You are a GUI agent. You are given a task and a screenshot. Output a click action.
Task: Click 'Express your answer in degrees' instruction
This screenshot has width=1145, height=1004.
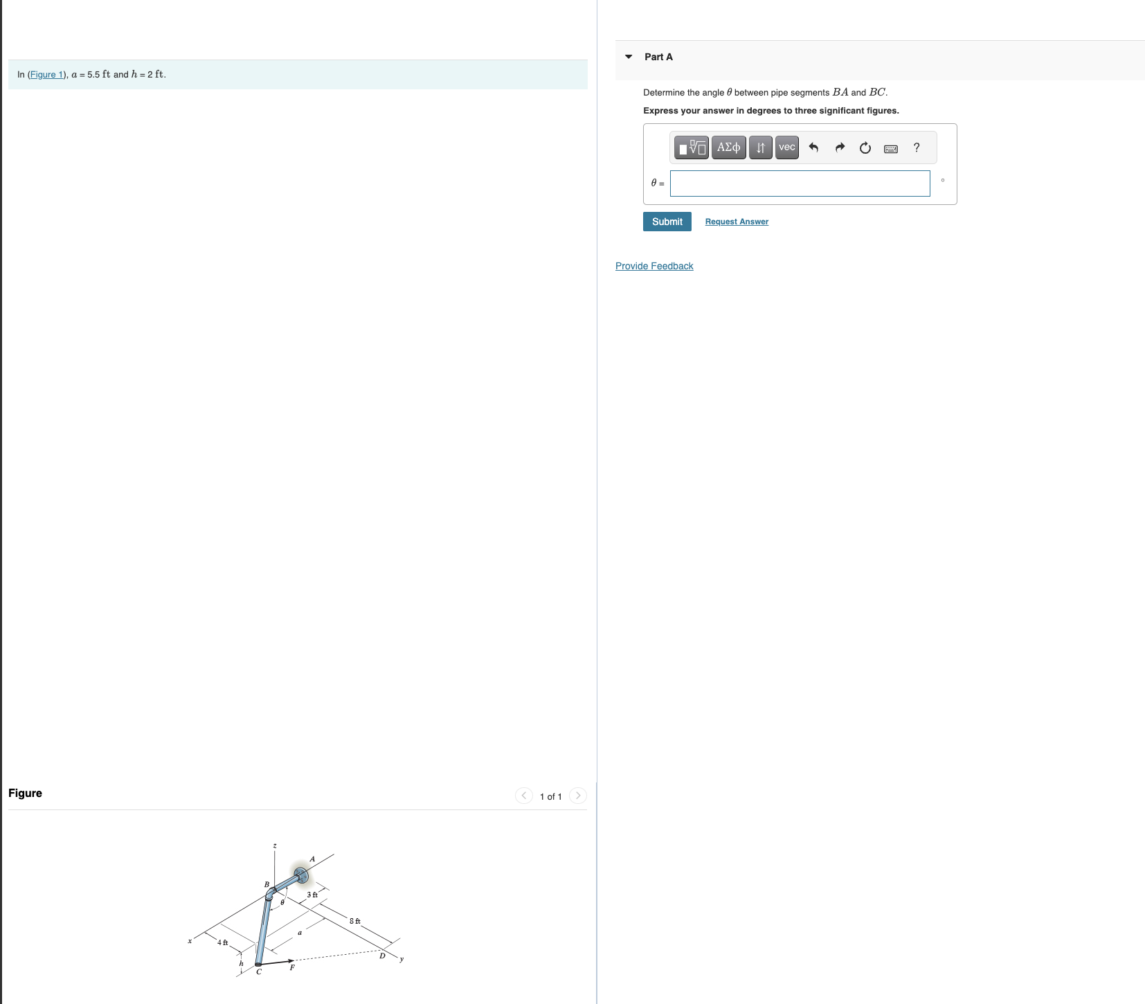click(x=771, y=111)
